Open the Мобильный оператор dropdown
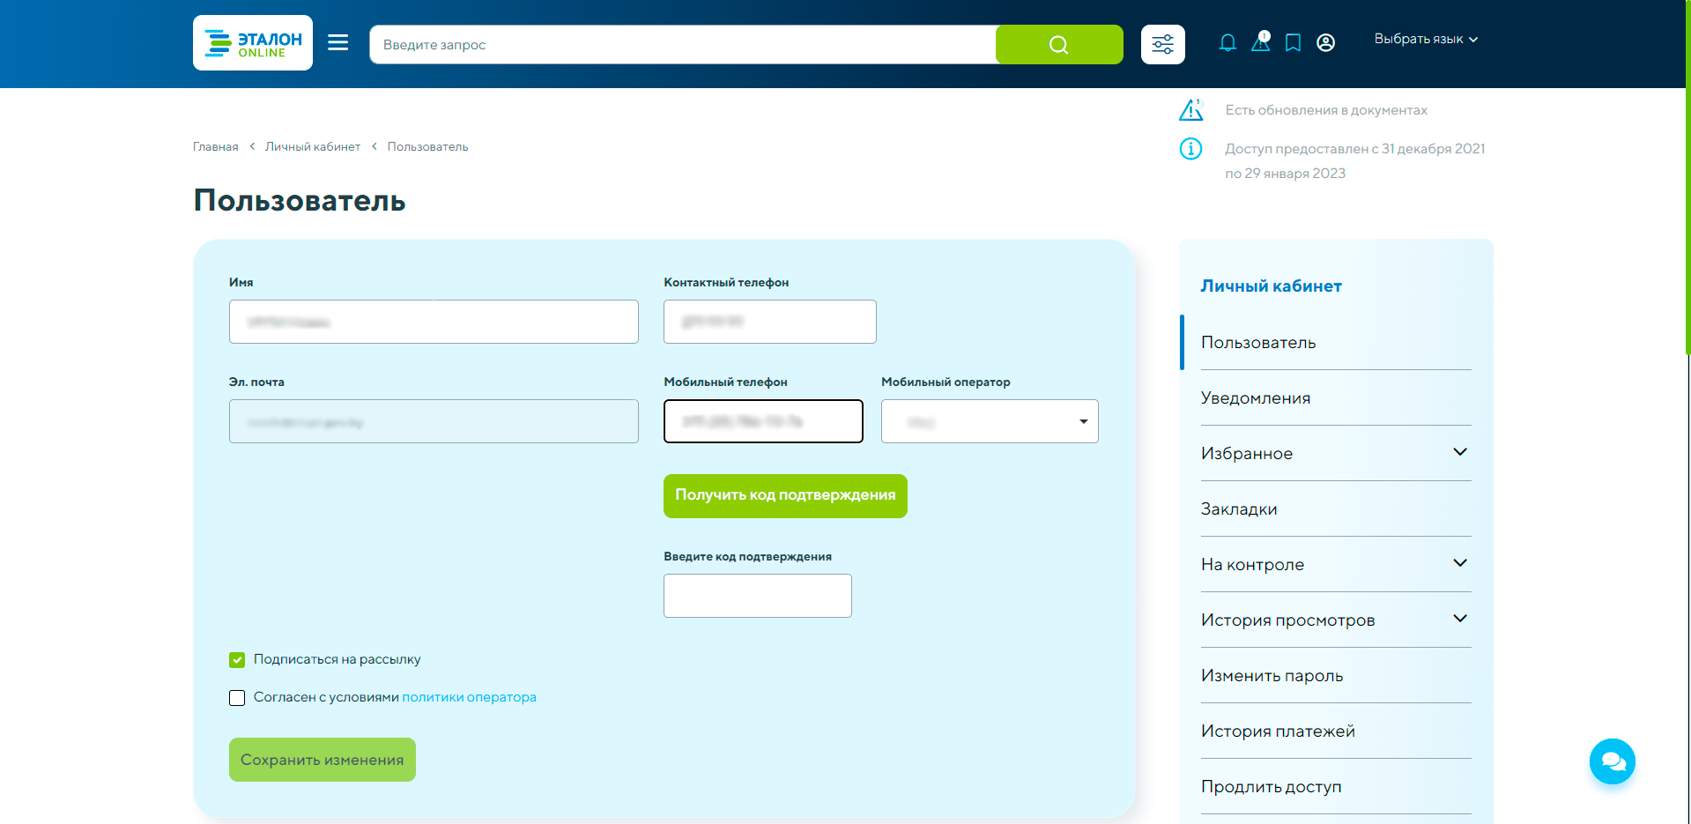This screenshot has width=1691, height=824. pos(990,421)
